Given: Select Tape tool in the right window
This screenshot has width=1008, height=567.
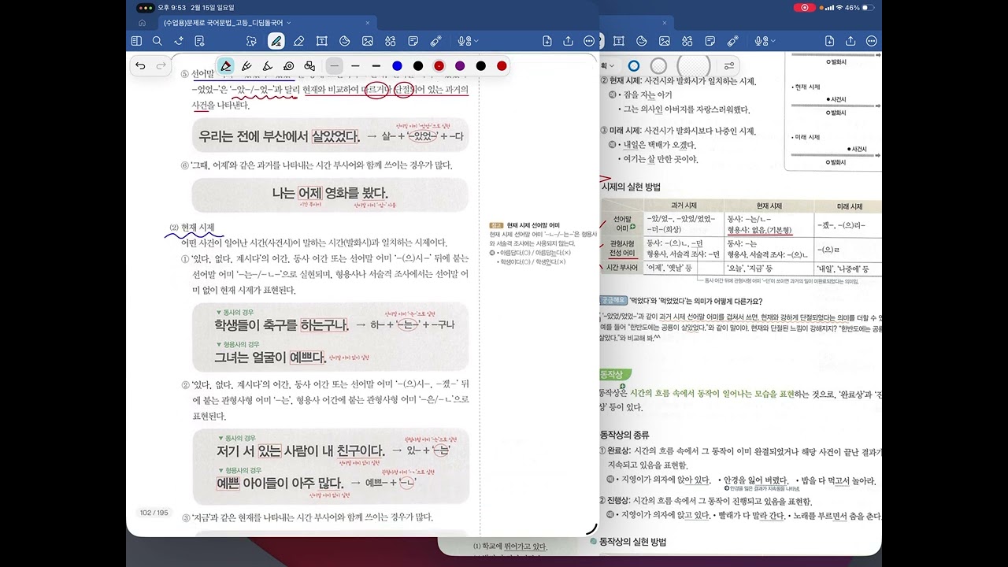Looking at the screenshot, I should (733, 41).
